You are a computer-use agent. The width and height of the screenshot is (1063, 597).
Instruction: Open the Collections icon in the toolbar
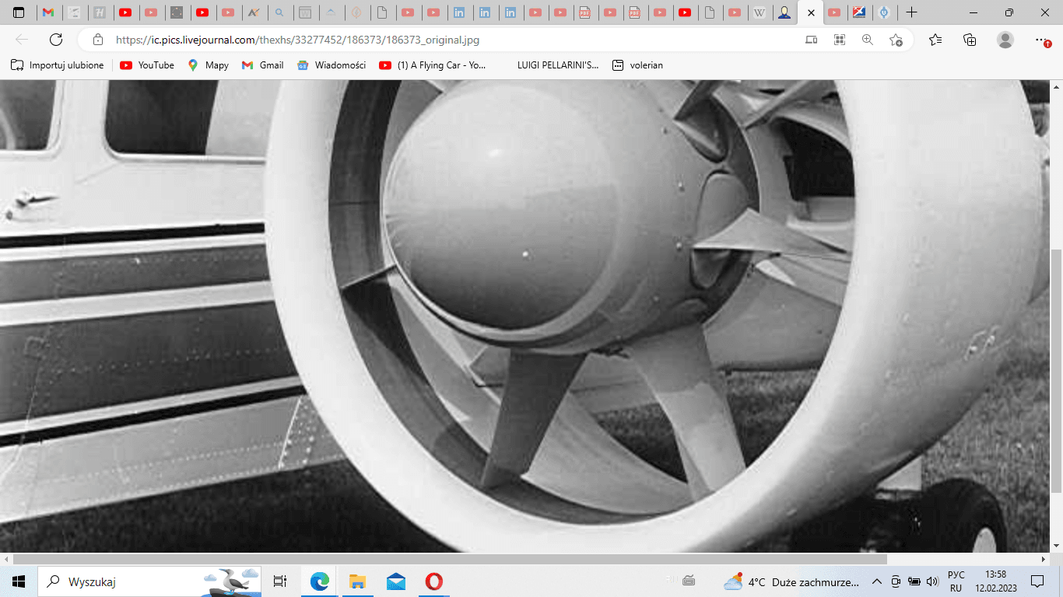click(970, 40)
